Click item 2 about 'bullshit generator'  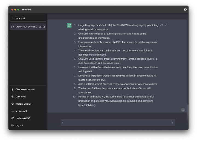coord(112,36)
